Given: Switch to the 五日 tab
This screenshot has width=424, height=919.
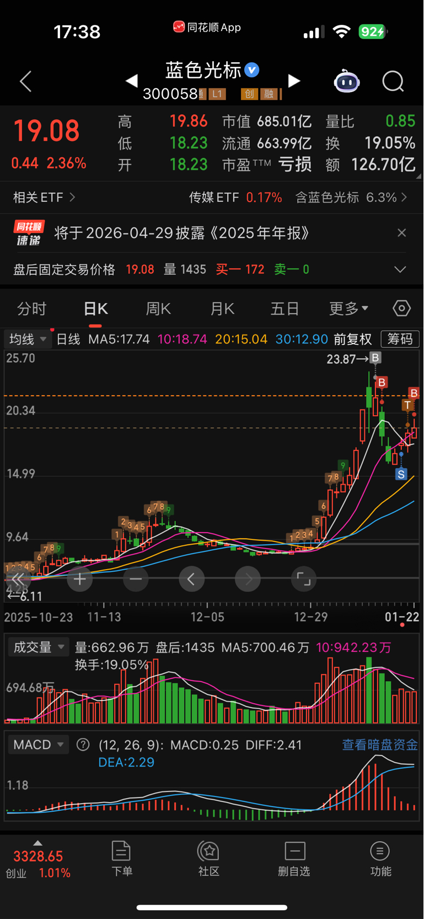Looking at the screenshot, I should pos(285,309).
